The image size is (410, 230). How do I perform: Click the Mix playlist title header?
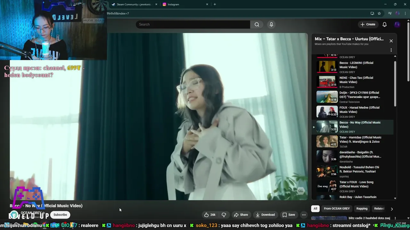(x=349, y=39)
